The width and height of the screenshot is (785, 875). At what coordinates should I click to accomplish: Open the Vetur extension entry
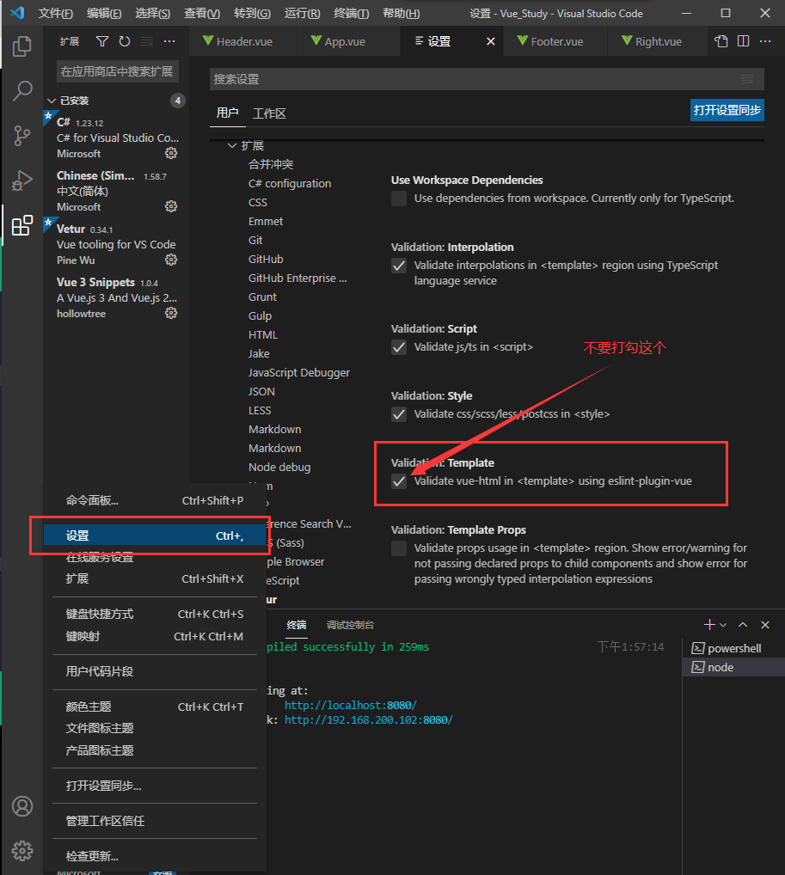116,244
